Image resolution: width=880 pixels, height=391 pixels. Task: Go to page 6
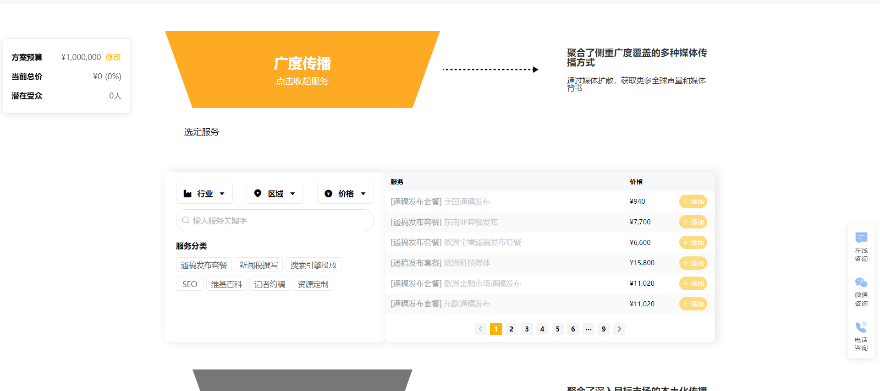pyautogui.click(x=573, y=329)
